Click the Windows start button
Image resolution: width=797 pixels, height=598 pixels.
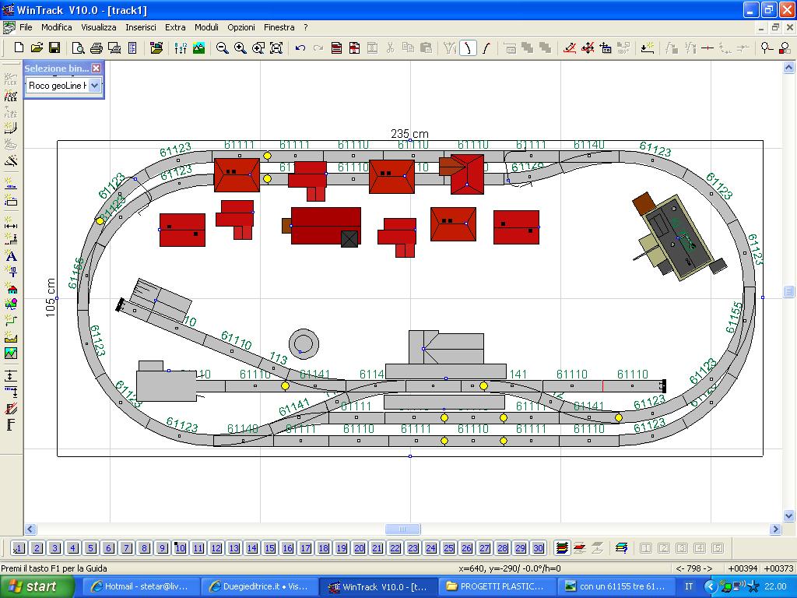click(x=37, y=586)
